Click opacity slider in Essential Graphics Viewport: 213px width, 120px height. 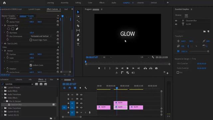point(199,51)
